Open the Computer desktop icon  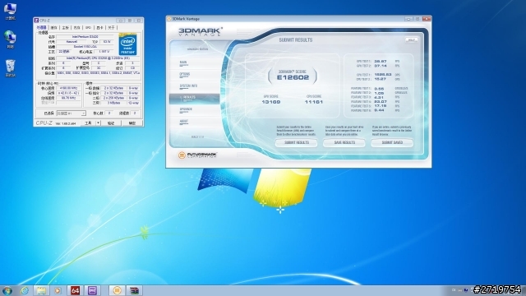pos(10,11)
